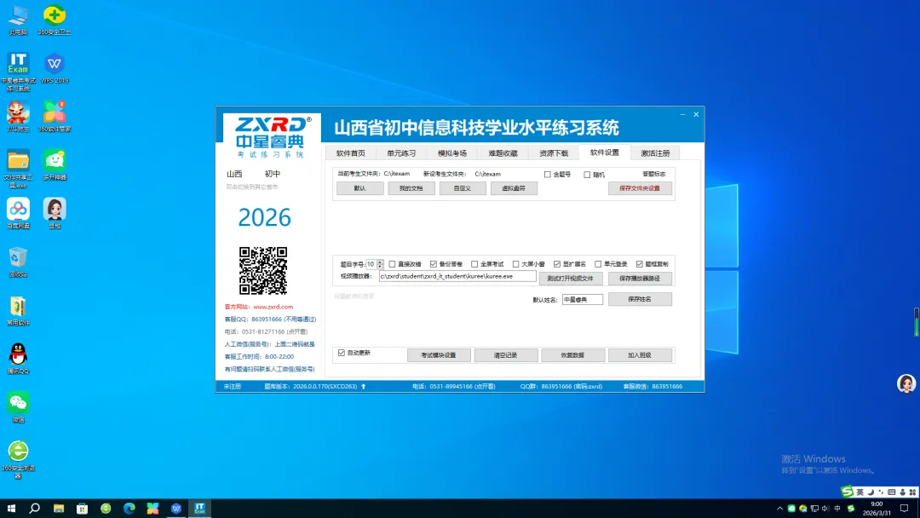920x518 pixels.
Task: Open the 常用软件 archive icon
Action: point(18,311)
